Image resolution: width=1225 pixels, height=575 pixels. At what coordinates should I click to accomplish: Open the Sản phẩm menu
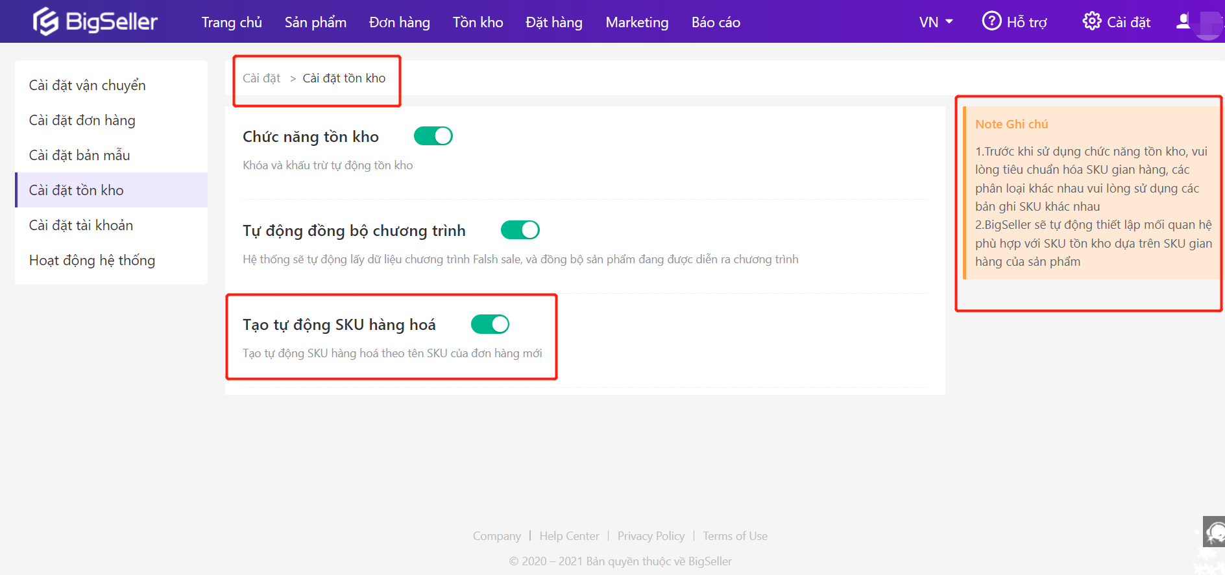point(315,22)
